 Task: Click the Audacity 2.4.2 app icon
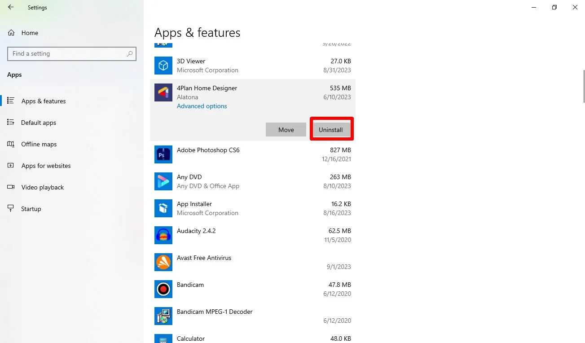[x=163, y=235]
